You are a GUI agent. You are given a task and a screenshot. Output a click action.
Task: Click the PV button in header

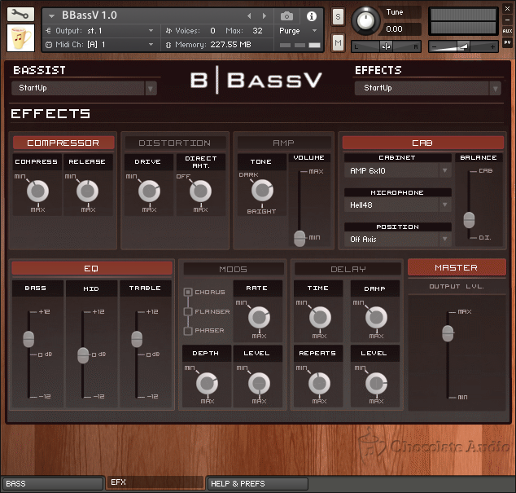[507, 42]
